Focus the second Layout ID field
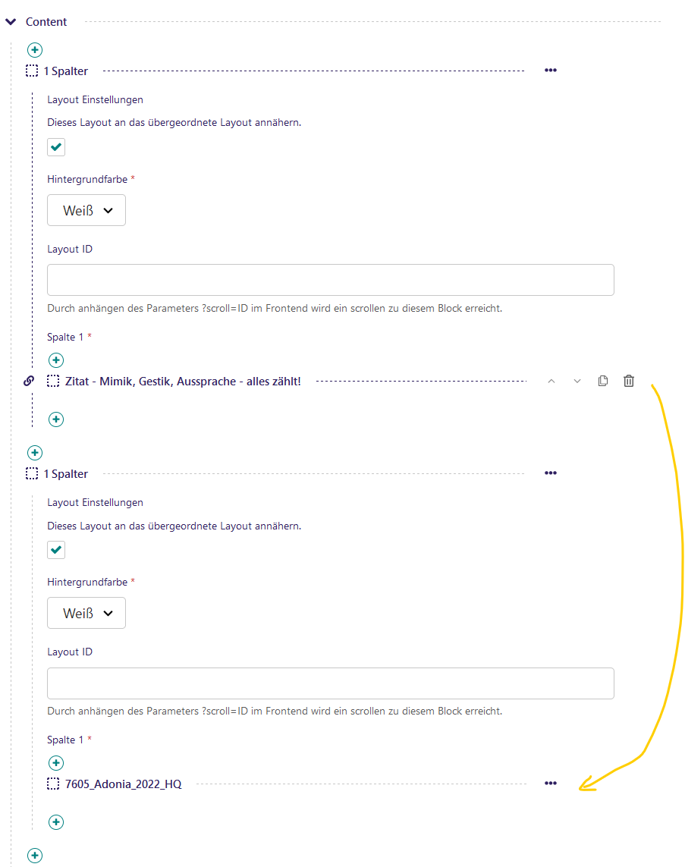Image resolution: width=685 pixels, height=867 pixels. click(x=331, y=683)
